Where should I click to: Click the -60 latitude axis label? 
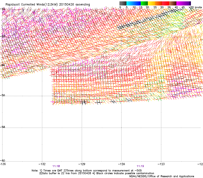[2, 160]
